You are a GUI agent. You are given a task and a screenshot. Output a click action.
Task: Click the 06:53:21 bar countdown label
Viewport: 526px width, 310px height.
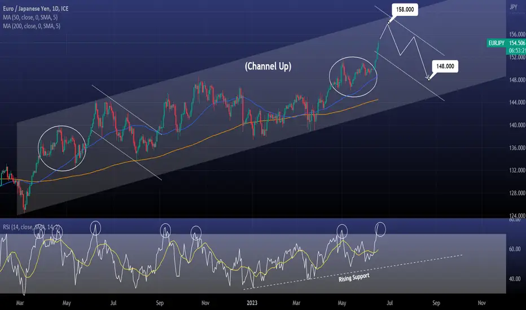coord(516,51)
